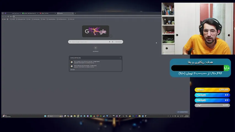Open Steam from the taskbar
The width and height of the screenshot is (235, 132).
click(x=104, y=116)
